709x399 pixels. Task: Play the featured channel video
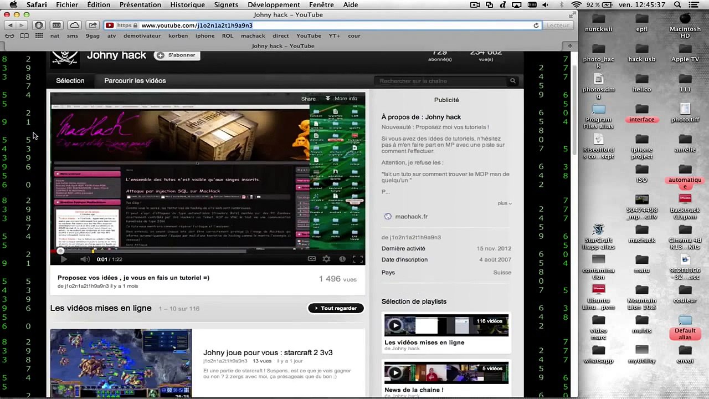coord(63,259)
